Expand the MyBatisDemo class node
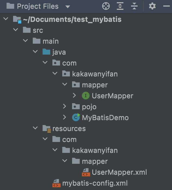The height and width of the screenshot is (190, 172). tap(65, 117)
